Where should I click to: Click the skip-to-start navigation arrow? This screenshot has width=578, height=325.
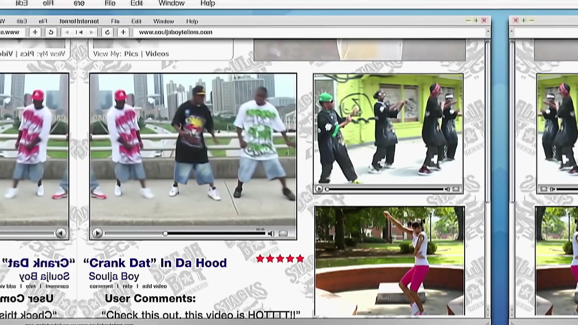pos(79,32)
